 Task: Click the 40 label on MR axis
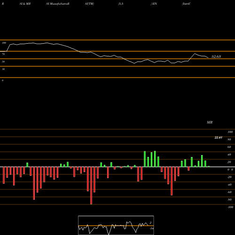click(229, 155)
